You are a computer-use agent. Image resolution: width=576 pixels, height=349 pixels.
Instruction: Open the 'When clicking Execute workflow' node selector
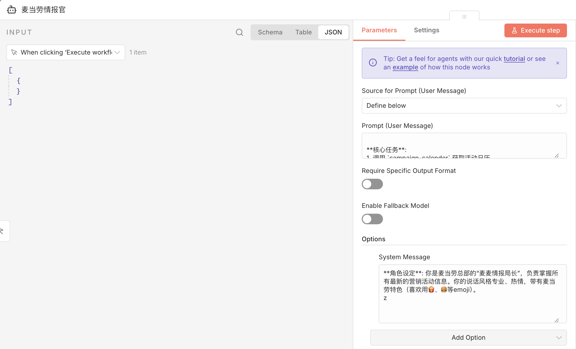click(x=66, y=52)
